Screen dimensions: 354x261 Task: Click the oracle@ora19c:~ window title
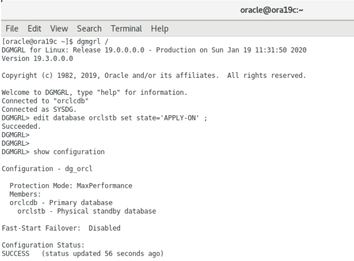(x=271, y=10)
